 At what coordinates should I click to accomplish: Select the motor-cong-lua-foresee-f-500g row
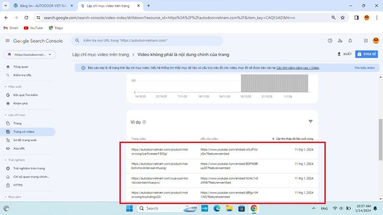pos(223,151)
